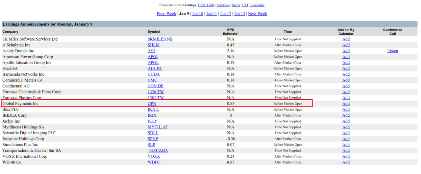421x174 pixels.
Task: Add A Schulman Inc to calendar
Action: coord(346,45)
